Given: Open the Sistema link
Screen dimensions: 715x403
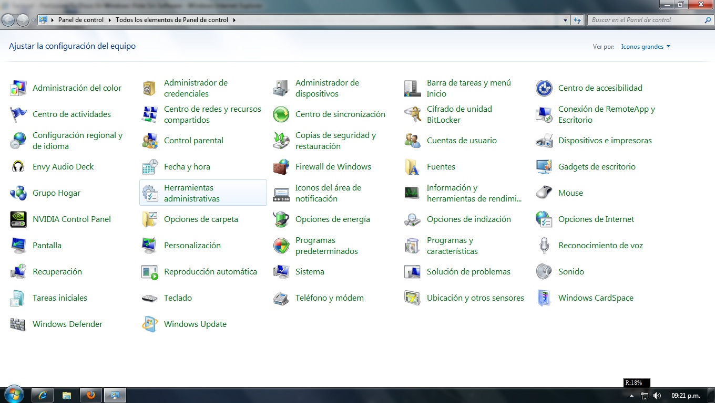Looking at the screenshot, I should (310, 272).
